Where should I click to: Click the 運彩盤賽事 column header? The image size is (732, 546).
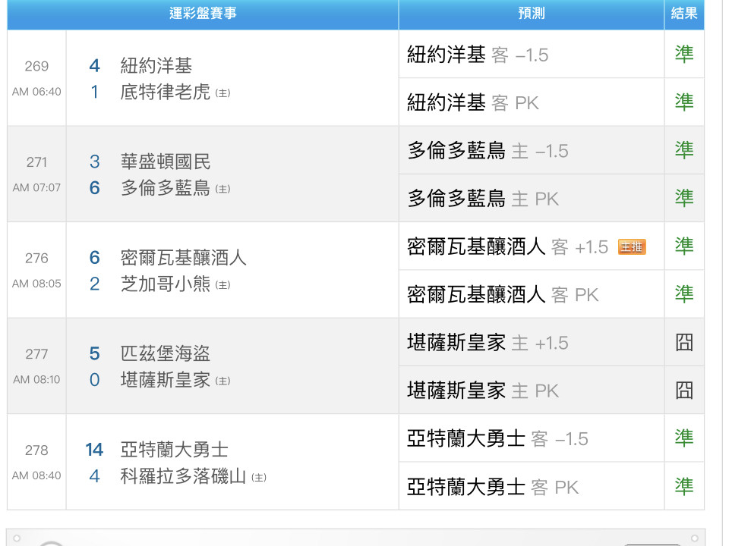tap(203, 13)
